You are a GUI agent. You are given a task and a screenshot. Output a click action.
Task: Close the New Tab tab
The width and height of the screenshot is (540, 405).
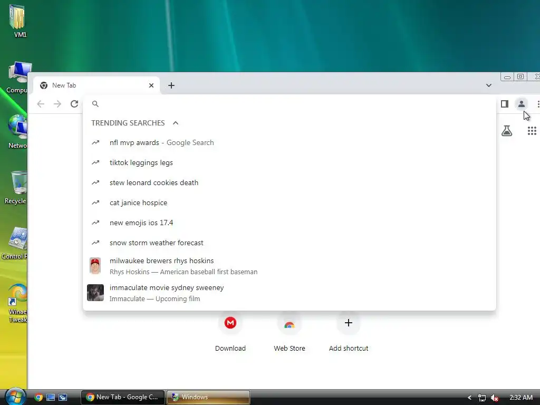click(x=151, y=85)
